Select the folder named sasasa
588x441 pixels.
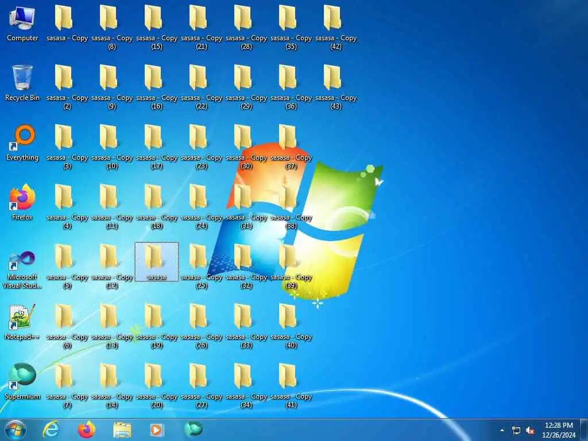pos(156,262)
